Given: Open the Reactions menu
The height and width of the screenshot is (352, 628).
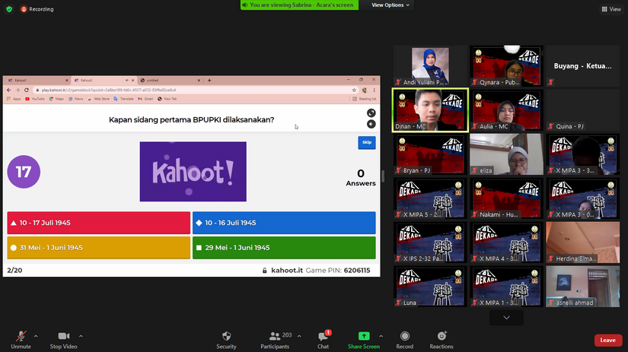Looking at the screenshot, I should click(x=442, y=340).
